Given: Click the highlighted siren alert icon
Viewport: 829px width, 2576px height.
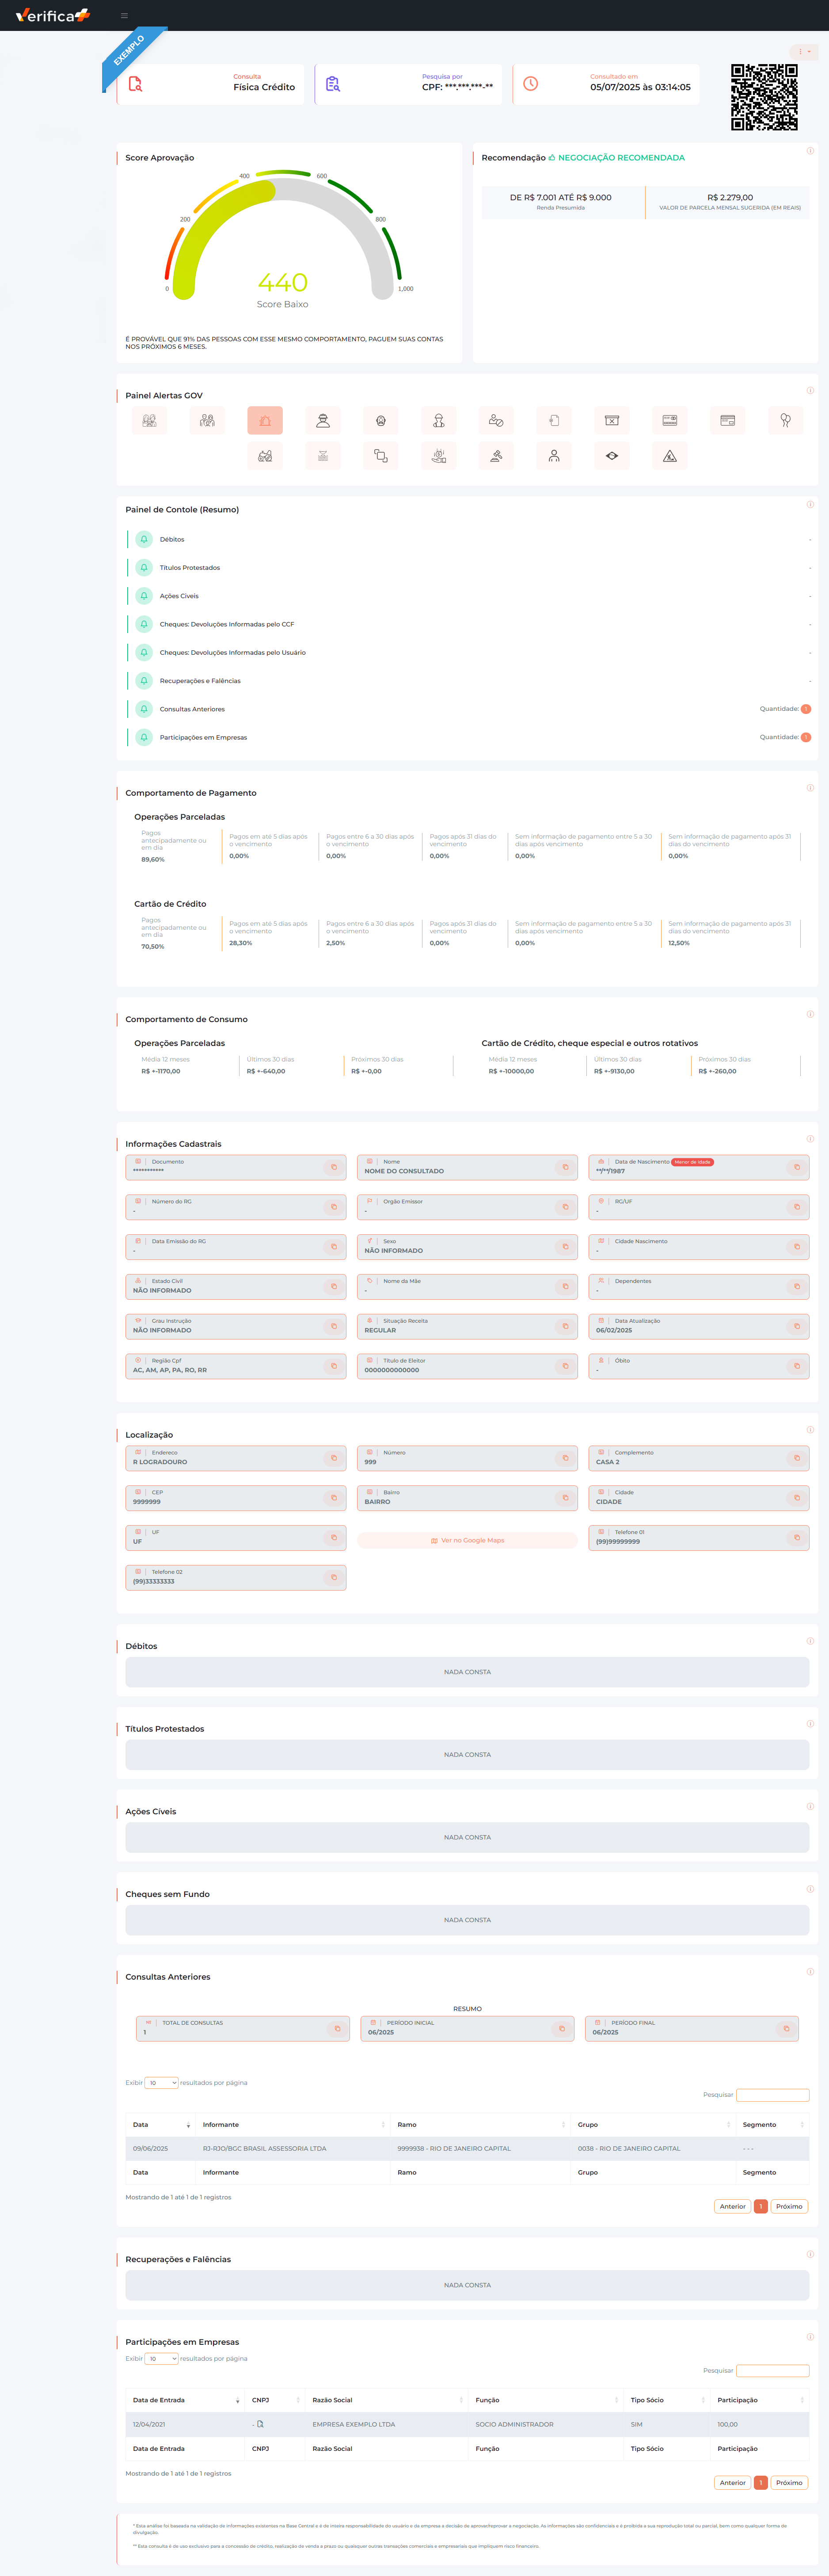Looking at the screenshot, I should 265,421.
